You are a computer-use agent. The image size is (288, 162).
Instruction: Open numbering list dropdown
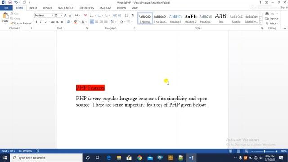(x=103, y=15)
